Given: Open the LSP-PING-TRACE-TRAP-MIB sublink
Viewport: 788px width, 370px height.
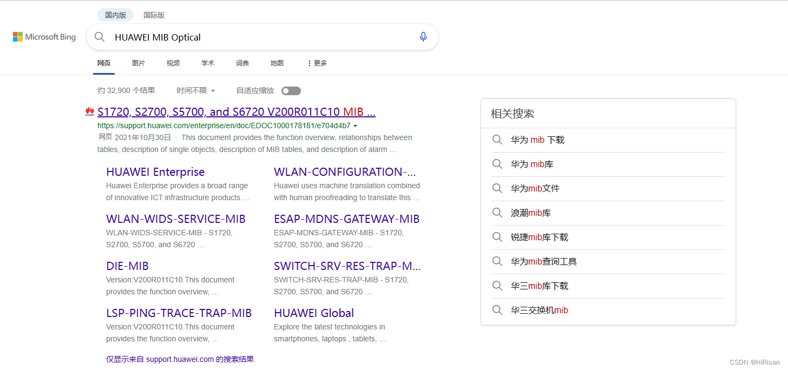Looking at the screenshot, I should click(x=179, y=313).
